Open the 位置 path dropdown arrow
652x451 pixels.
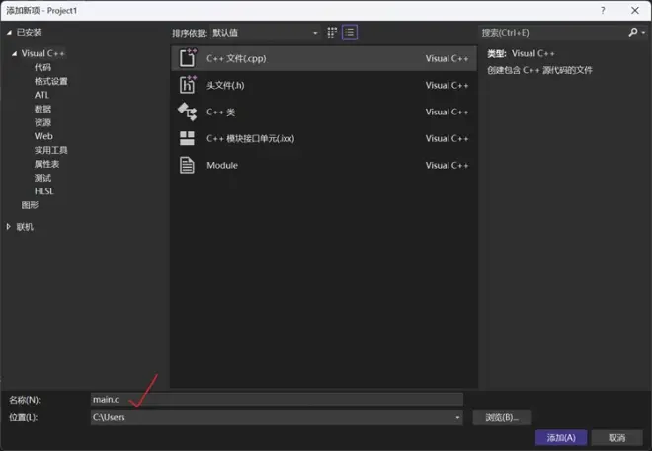(x=457, y=417)
